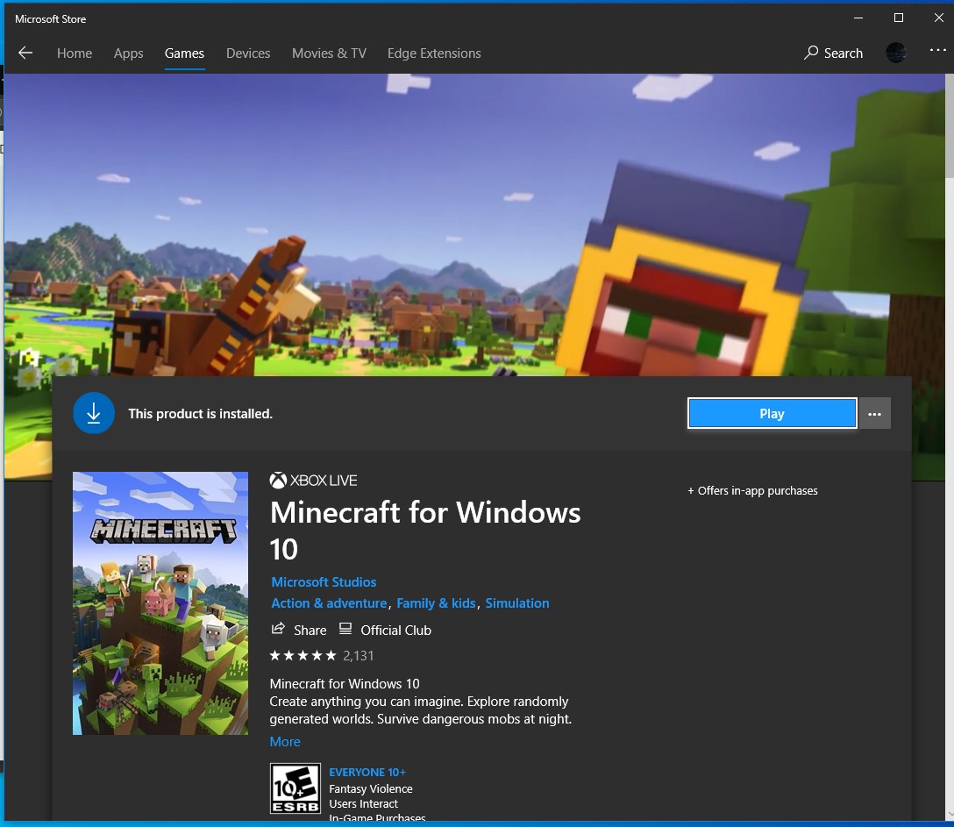Click the Xbox Live logo
The width and height of the screenshot is (954, 827).
(x=313, y=480)
